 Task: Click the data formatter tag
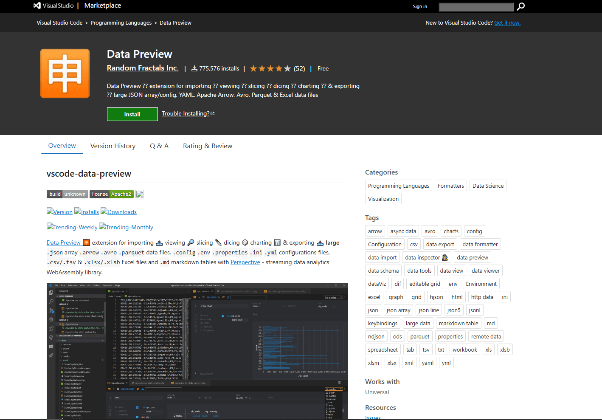point(480,244)
